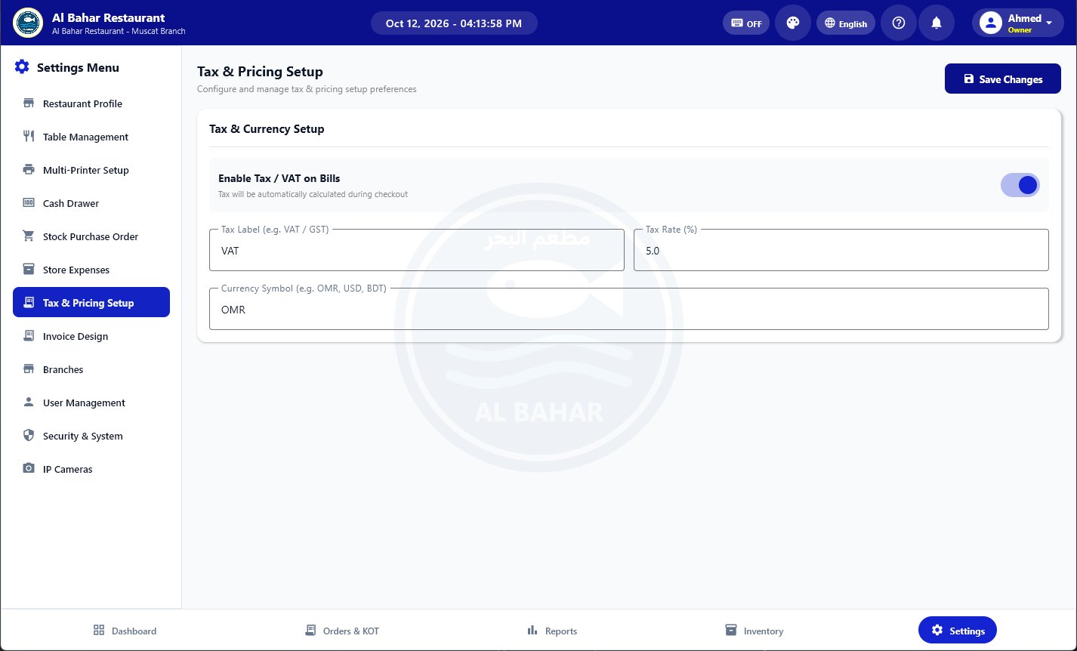The height and width of the screenshot is (651, 1077).
Task: Click the Store Expenses archive icon
Action: (29, 270)
